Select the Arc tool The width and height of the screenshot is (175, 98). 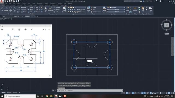pyautogui.click(x=14, y=9)
